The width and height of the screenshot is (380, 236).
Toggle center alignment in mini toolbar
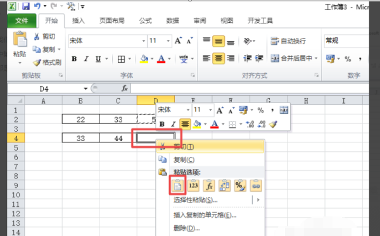pyautogui.click(x=185, y=124)
